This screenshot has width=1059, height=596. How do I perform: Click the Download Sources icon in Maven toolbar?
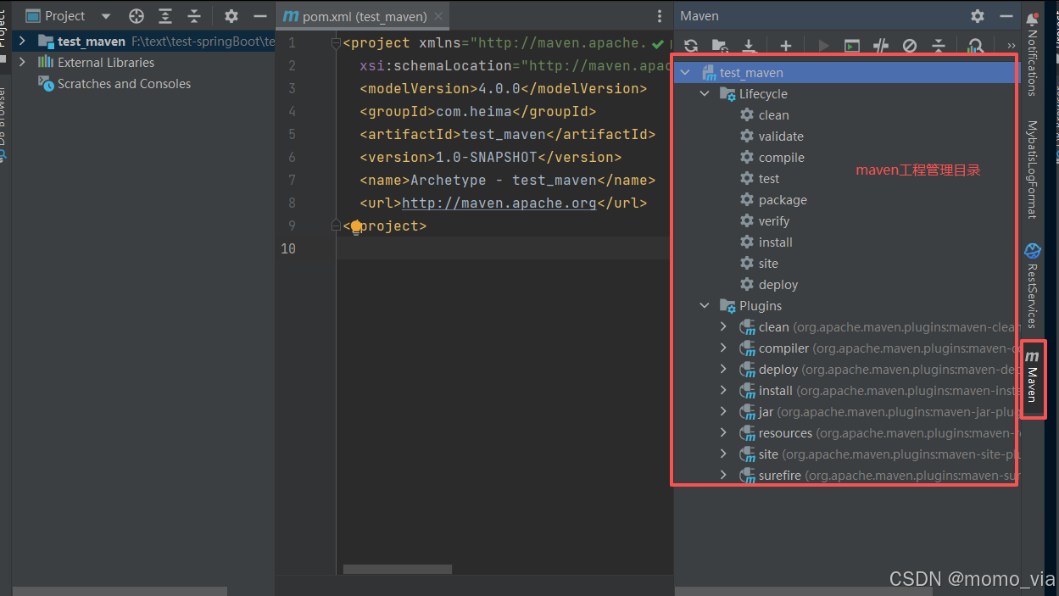point(749,46)
